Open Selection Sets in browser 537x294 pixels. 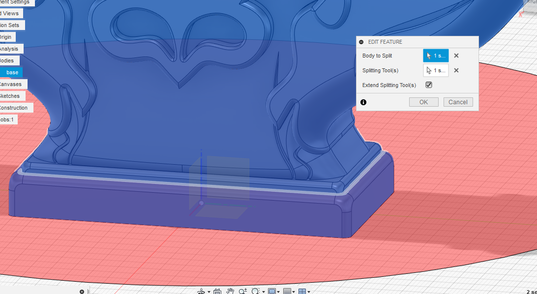coord(12,25)
